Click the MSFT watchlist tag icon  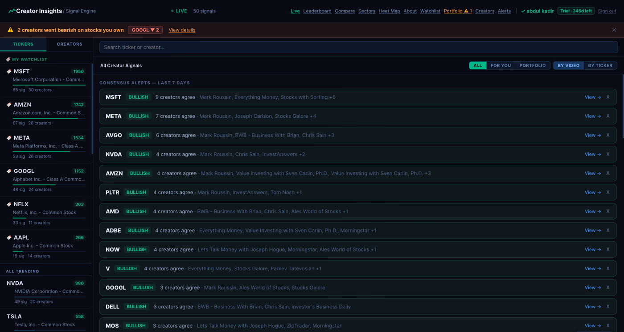(9, 71)
